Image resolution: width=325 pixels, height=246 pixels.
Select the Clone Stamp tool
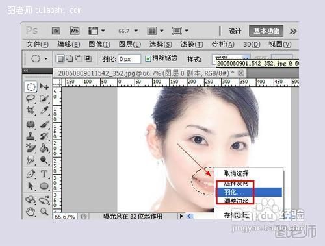(x=31, y=136)
